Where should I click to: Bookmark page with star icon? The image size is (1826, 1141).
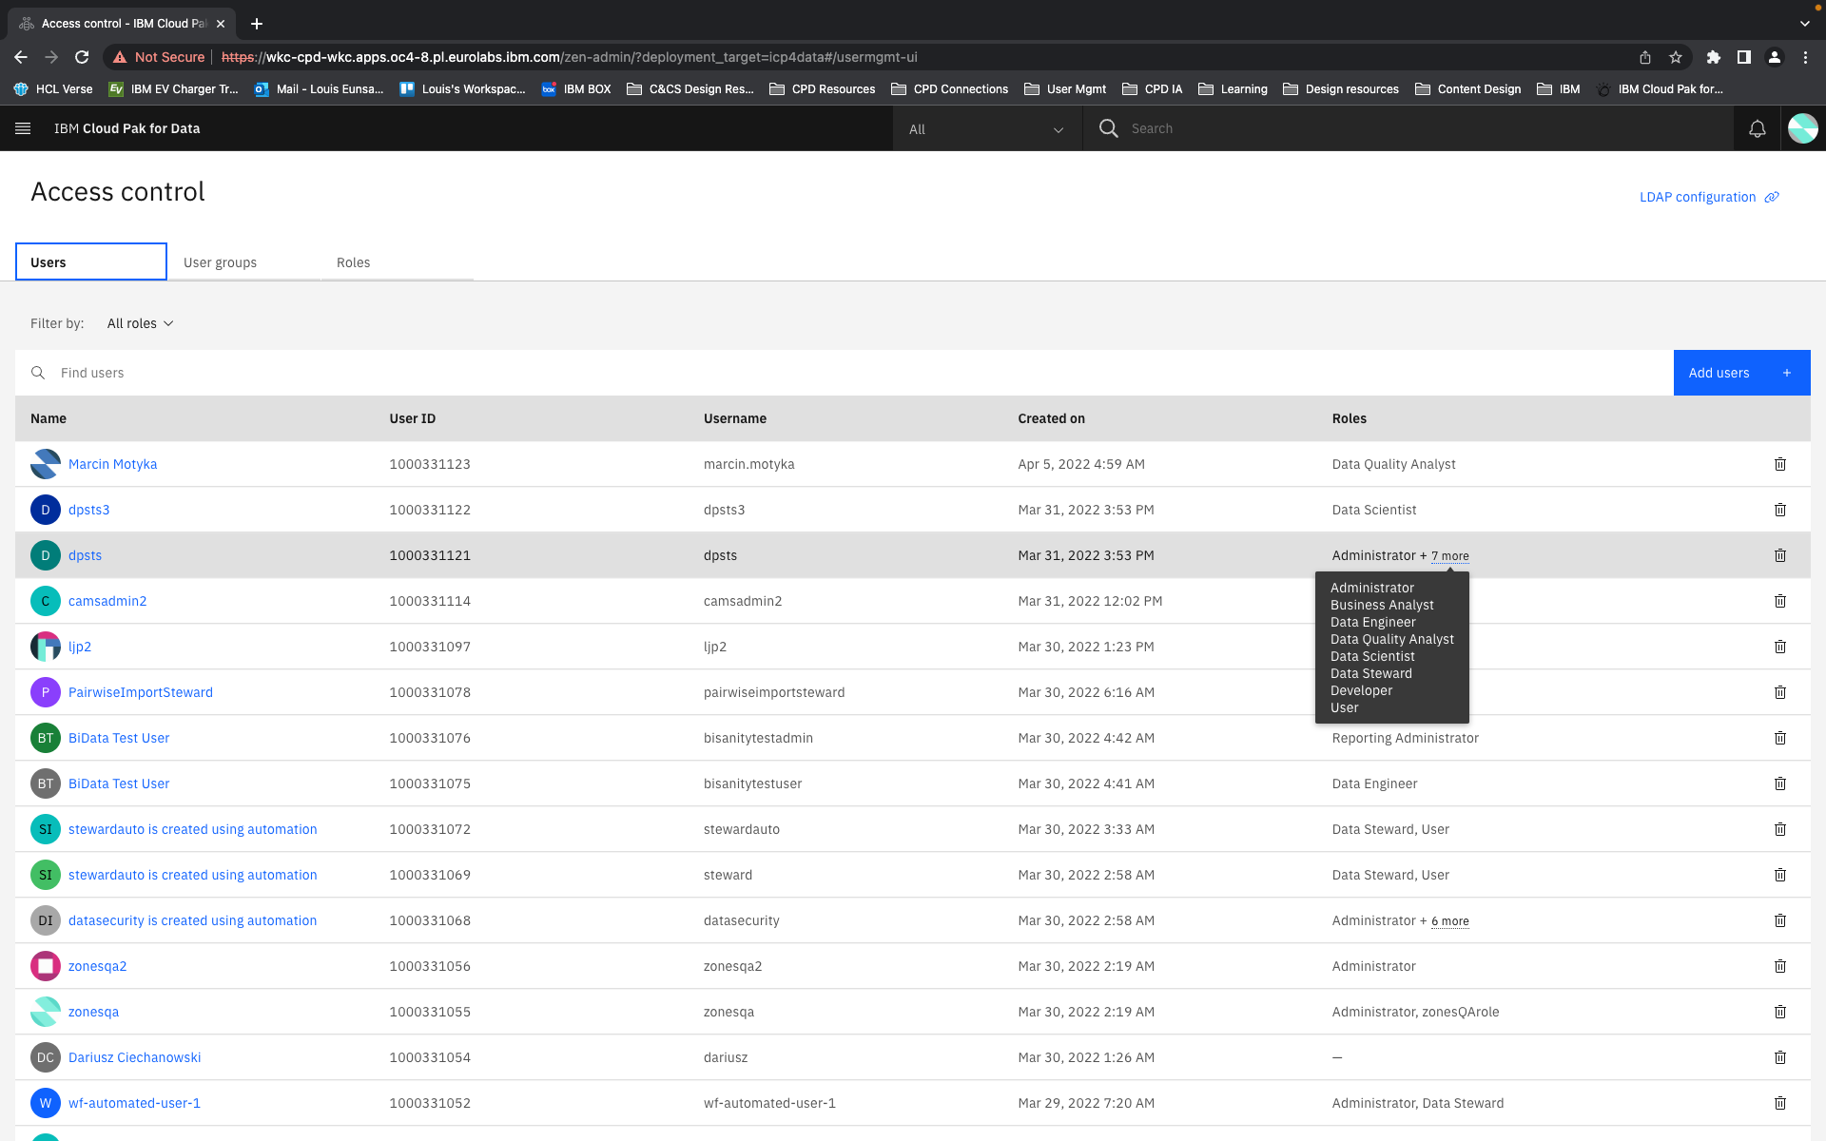pyautogui.click(x=1676, y=57)
